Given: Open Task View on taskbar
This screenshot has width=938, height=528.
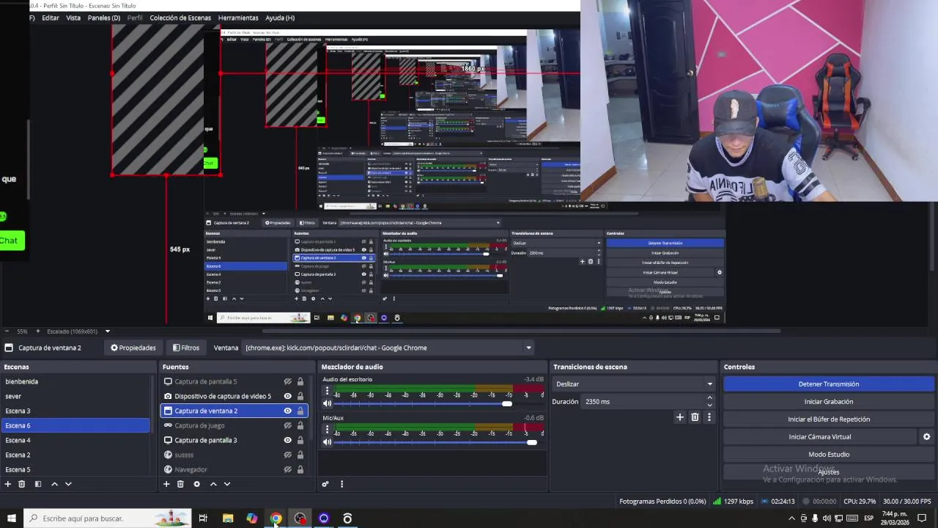Looking at the screenshot, I should (203, 518).
